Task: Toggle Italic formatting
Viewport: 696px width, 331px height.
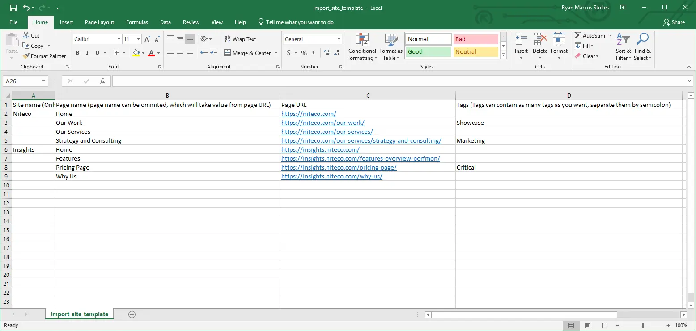Action: coord(87,53)
